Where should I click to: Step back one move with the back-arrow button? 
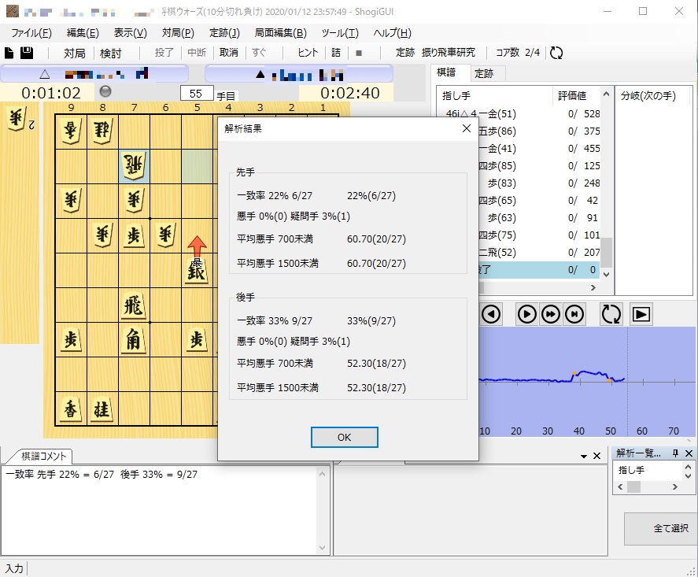(491, 314)
